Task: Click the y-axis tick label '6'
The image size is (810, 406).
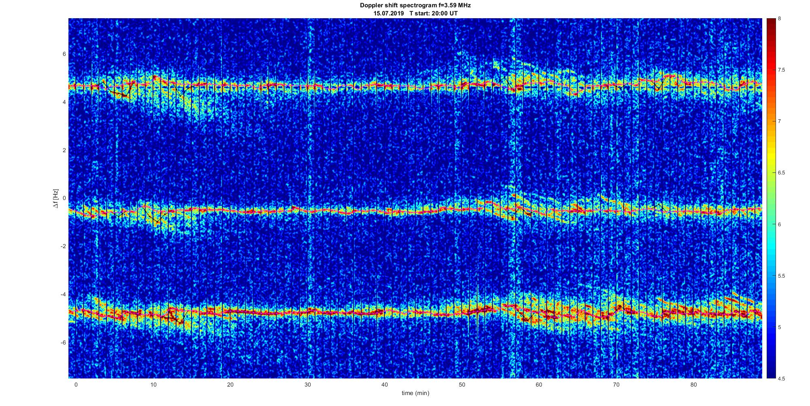Action: 64,54
